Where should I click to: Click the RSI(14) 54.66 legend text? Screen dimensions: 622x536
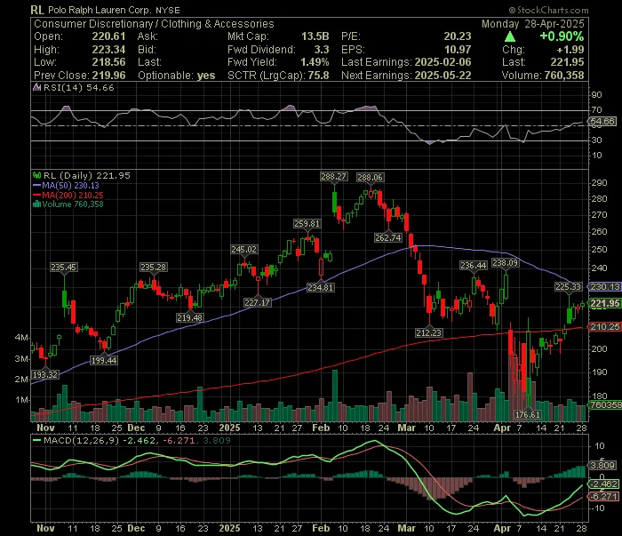click(78, 88)
